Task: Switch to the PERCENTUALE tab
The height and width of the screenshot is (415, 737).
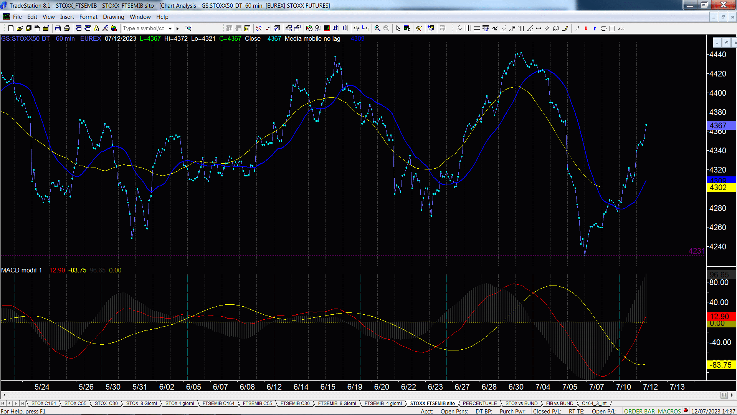Action: click(x=480, y=403)
